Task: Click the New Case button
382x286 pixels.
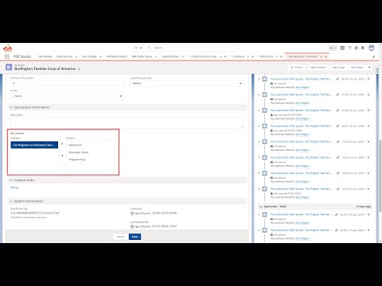Action: (338, 68)
